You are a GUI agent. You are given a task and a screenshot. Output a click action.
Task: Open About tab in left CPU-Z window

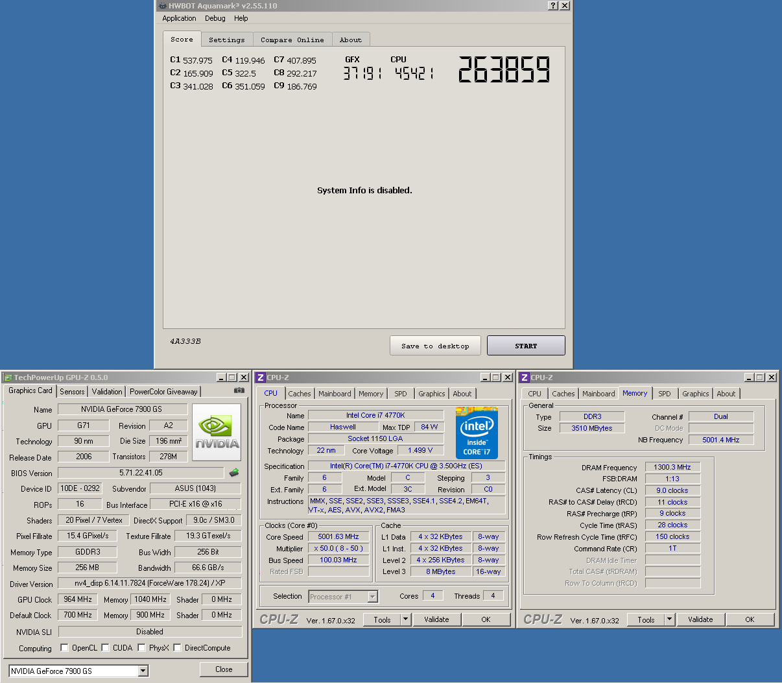point(462,394)
